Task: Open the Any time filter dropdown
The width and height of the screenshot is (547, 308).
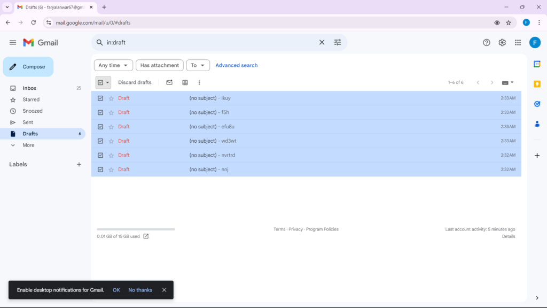Action: tap(113, 65)
